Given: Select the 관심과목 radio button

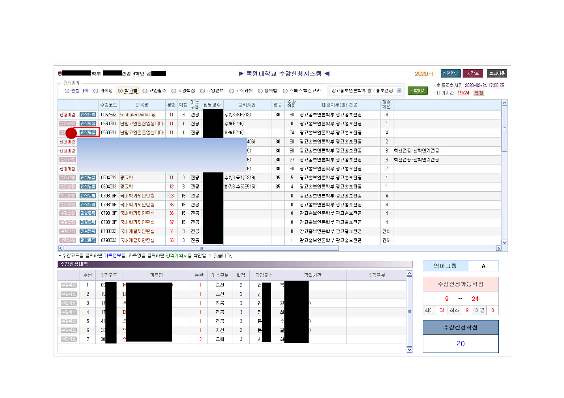Looking at the screenshot, I should tap(67, 91).
